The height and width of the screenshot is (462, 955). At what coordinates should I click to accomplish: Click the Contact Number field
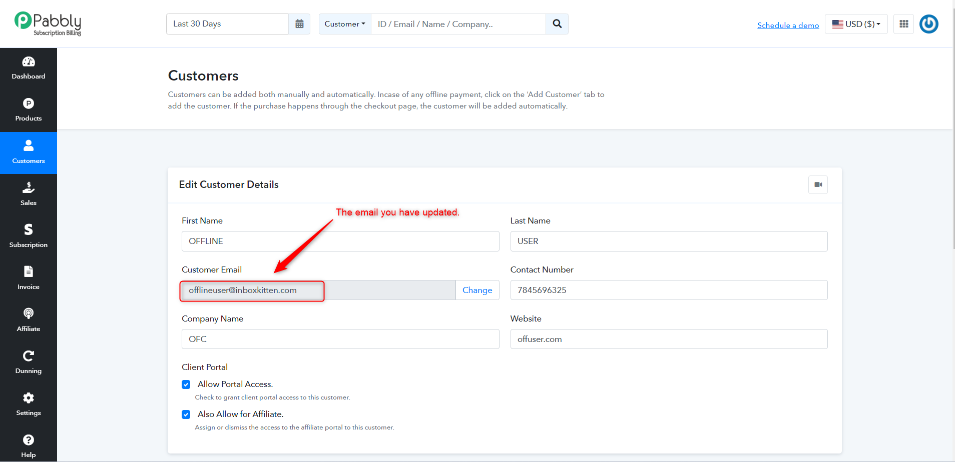pyautogui.click(x=669, y=290)
